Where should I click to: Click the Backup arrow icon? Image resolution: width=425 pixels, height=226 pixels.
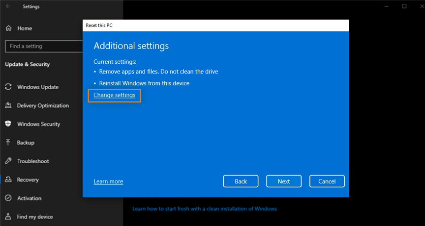point(8,142)
